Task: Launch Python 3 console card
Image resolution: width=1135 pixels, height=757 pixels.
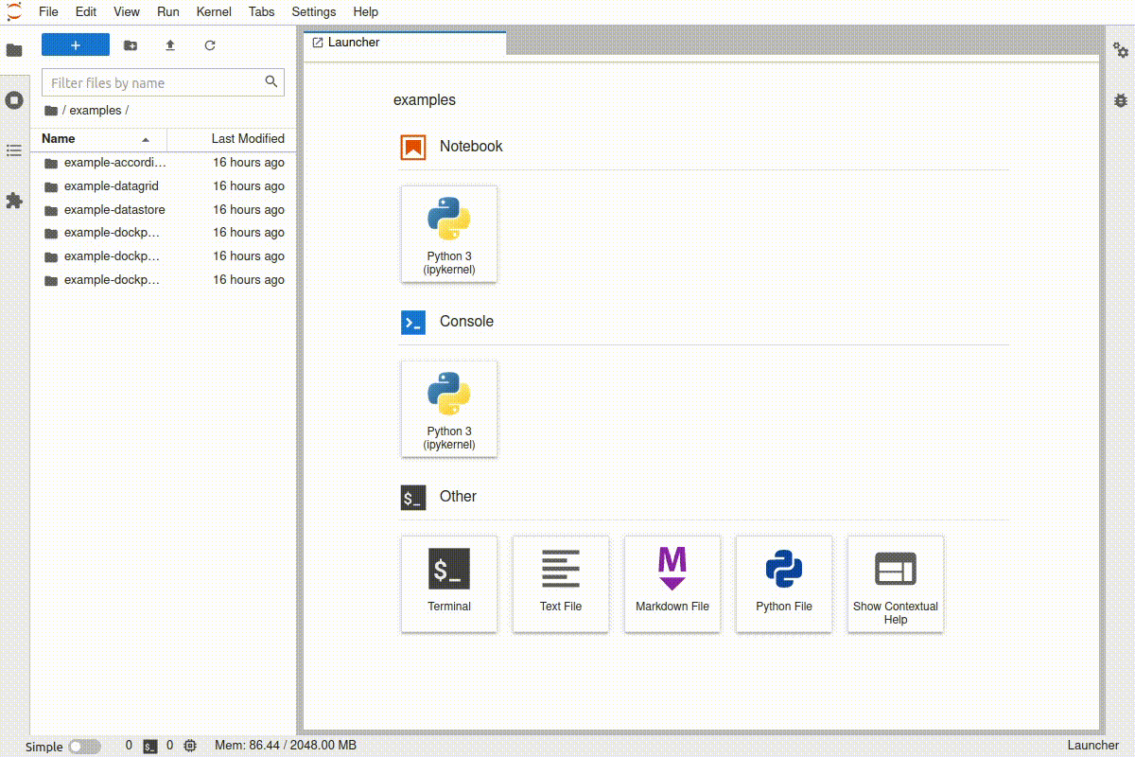Action: click(x=449, y=409)
